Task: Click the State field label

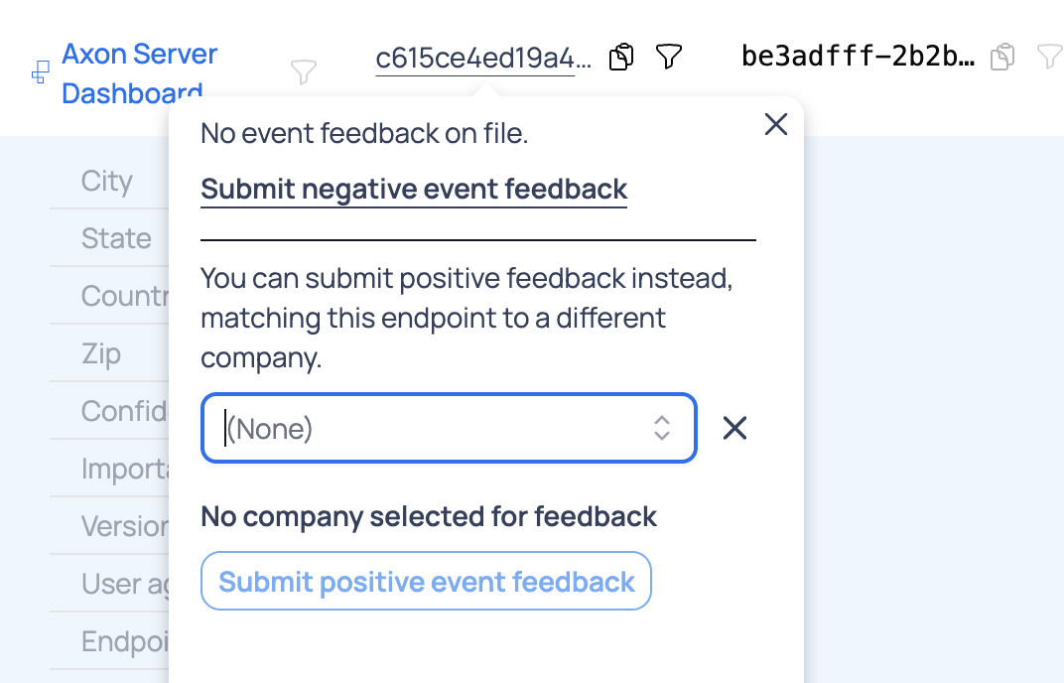Action: point(116,238)
